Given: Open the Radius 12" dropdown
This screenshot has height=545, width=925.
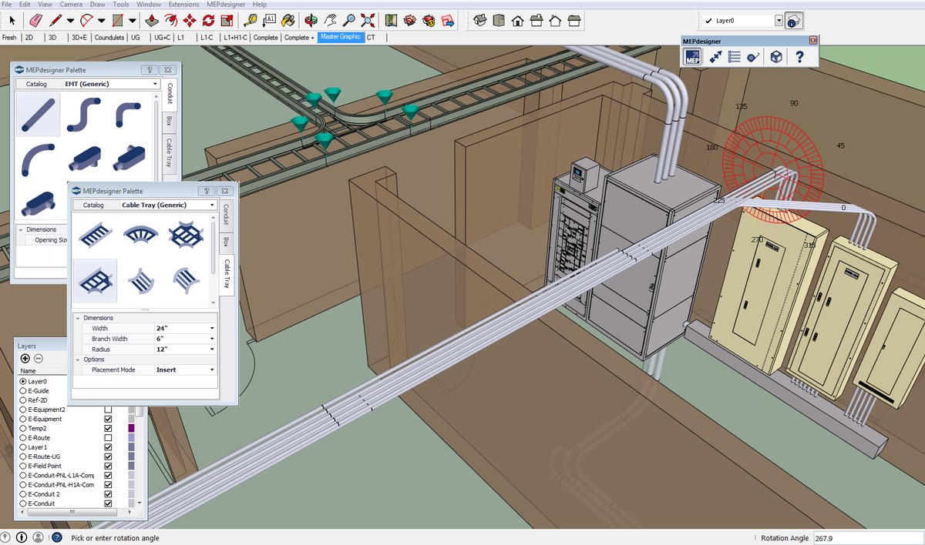Looking at the screenshot, I should [x=212, y=349].
